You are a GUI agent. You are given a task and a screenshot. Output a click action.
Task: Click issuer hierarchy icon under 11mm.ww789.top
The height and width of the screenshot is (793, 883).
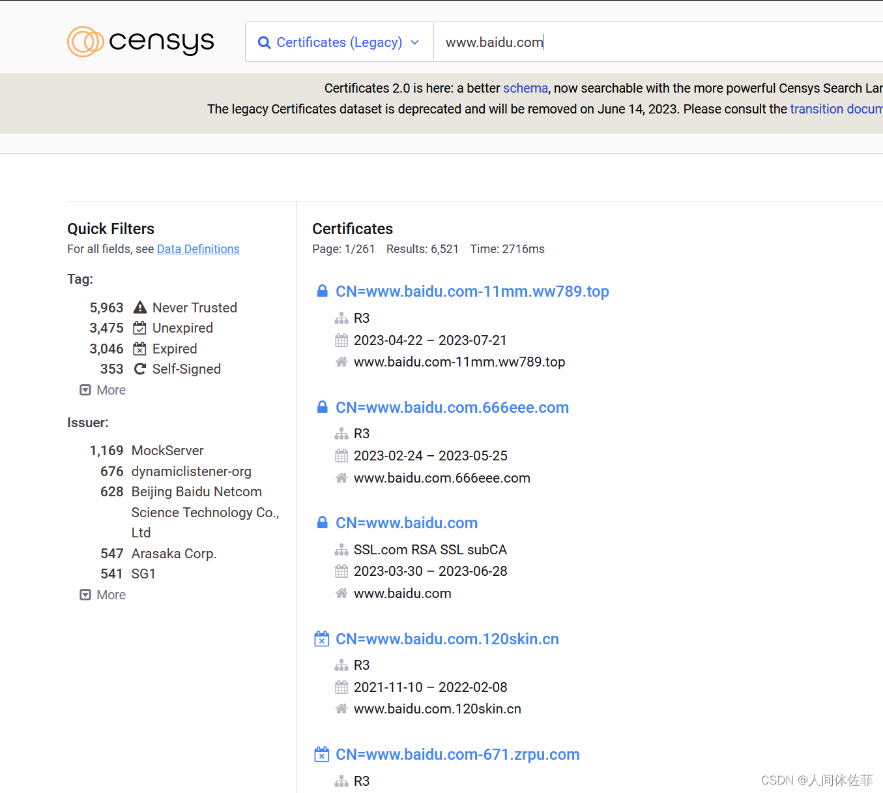click(341, 318)
